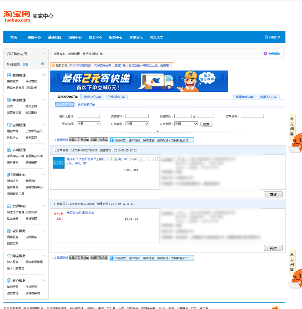Select order 19754468335726556 checkbox
Image resolution: width=302 pixels, height=309 pixels.
coord(54,150)
